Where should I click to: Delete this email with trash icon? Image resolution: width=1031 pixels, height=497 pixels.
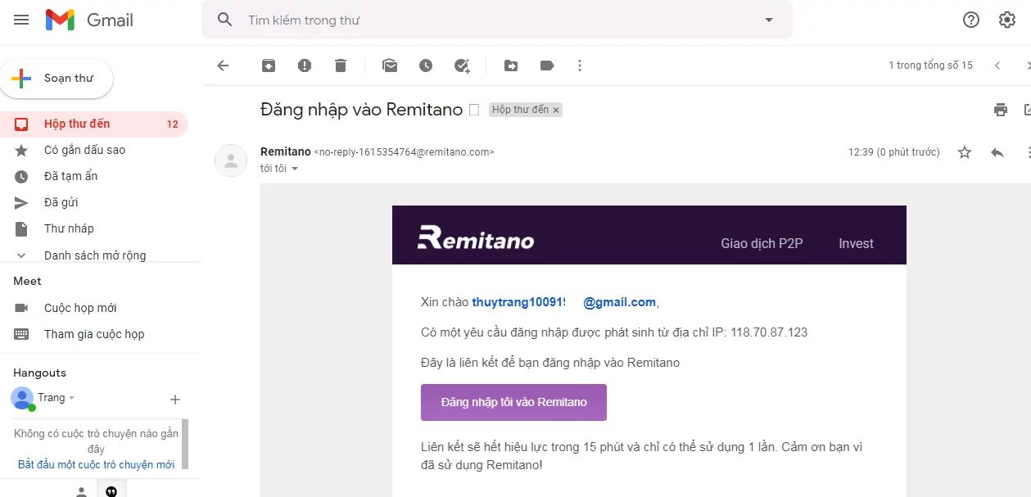[x=341, y=66]
